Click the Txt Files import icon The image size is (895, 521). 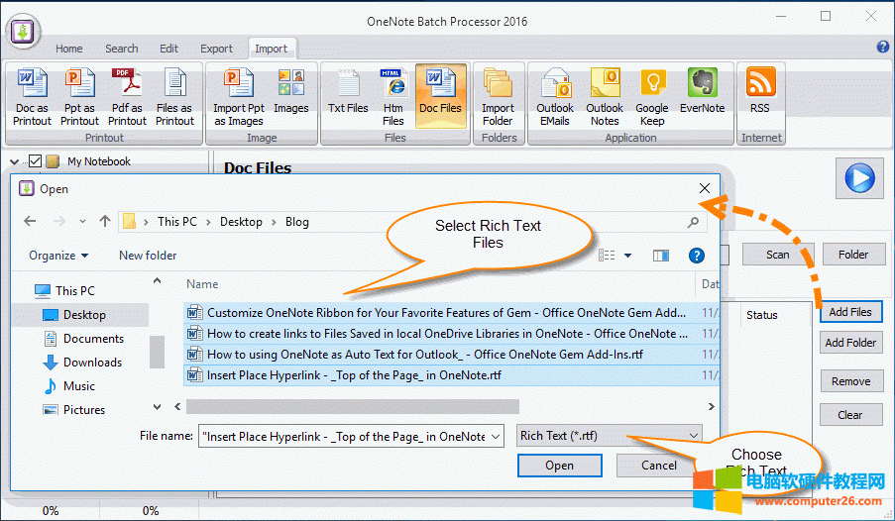click(x=348, y=91)
